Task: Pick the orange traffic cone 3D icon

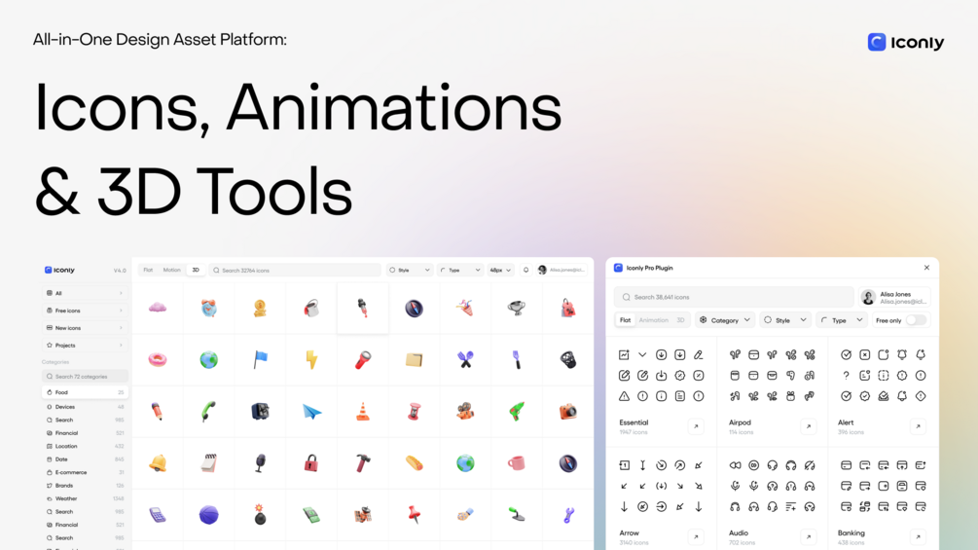Action: tap(363, 412)
